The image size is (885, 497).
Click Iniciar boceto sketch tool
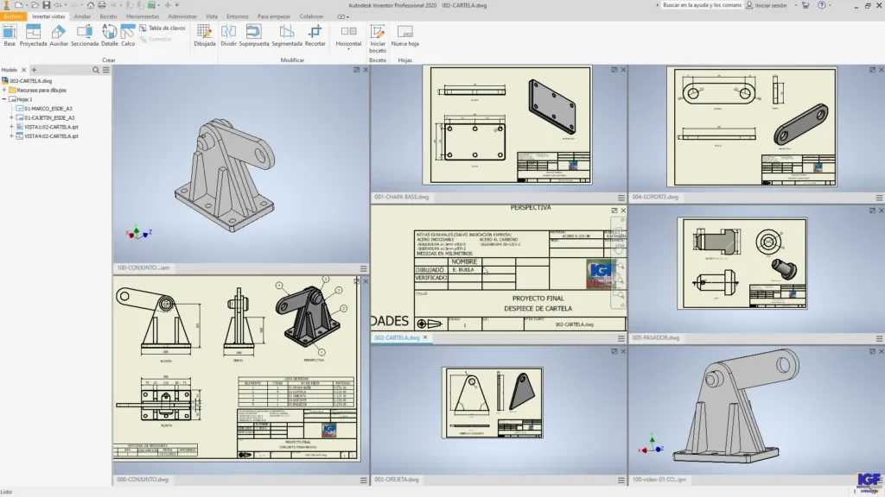pos(378,38)
